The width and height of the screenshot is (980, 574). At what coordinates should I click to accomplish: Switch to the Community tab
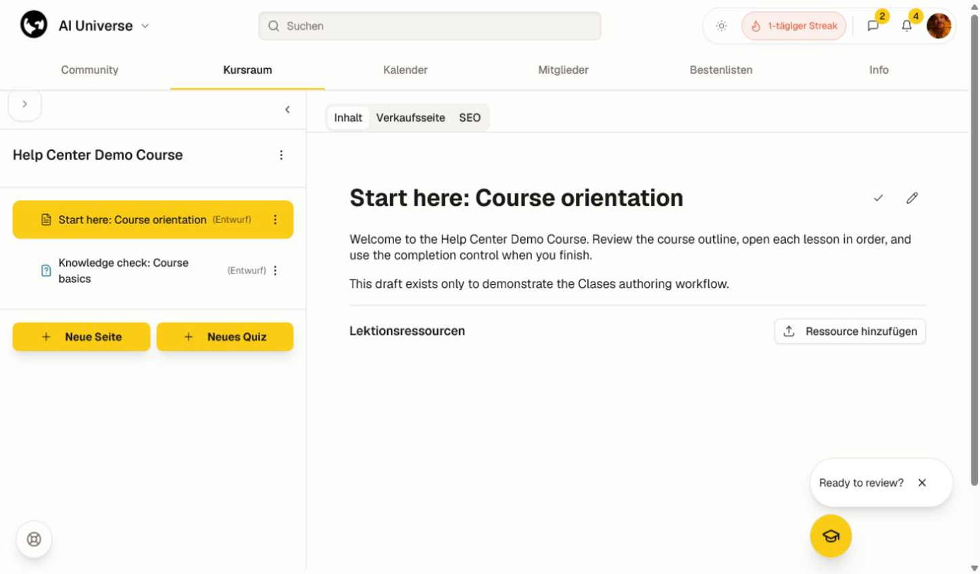coord(90,70)
